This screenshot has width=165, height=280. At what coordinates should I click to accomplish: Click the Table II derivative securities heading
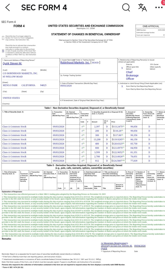(84, 166)
